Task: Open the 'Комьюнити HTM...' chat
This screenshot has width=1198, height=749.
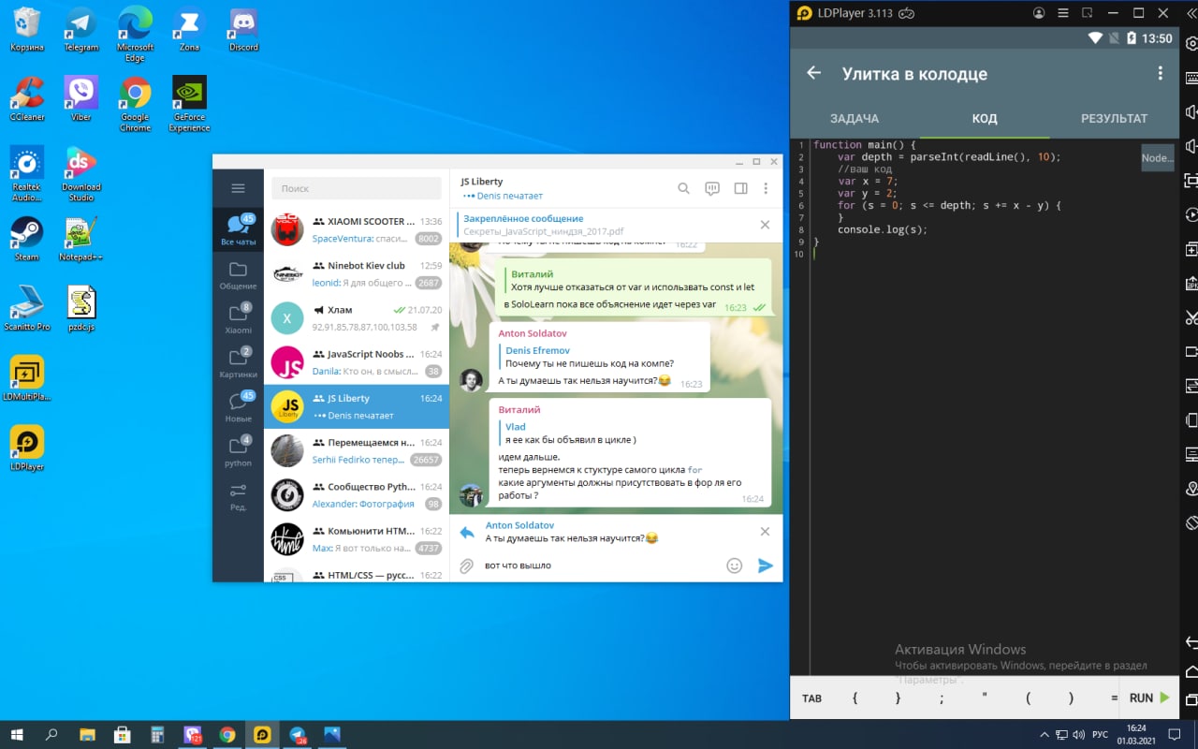Action: (357, 538)
